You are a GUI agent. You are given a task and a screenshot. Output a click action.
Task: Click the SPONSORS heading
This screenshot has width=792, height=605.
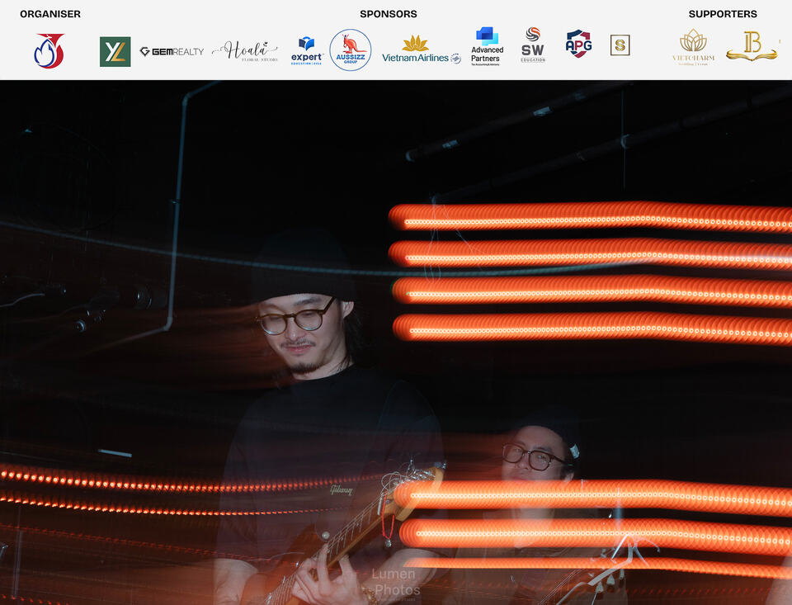click(x=389, y=14)
